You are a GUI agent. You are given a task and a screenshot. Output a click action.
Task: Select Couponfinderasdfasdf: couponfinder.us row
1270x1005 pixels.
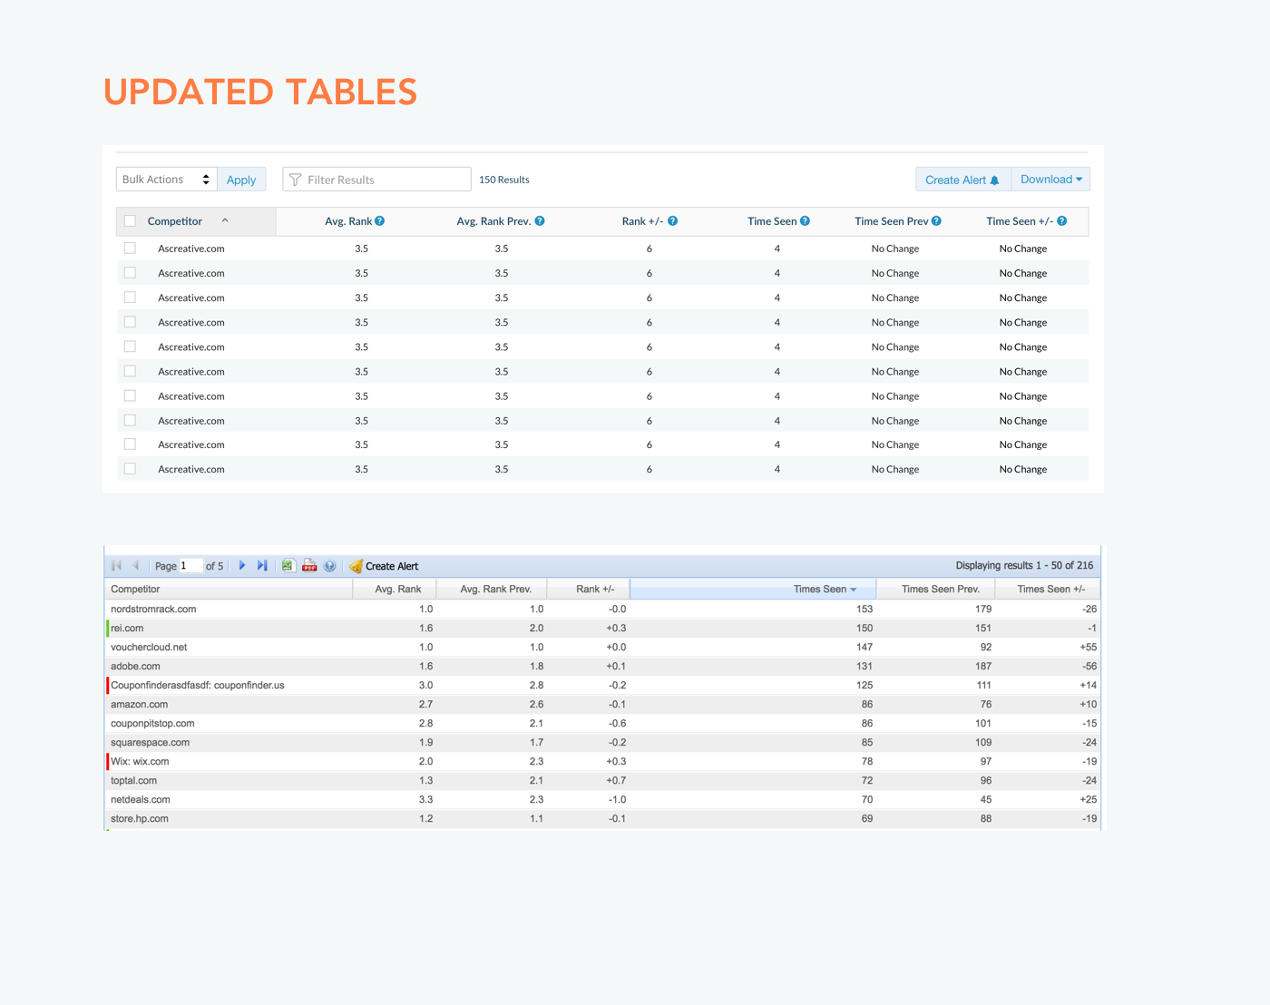pos(603,685)
